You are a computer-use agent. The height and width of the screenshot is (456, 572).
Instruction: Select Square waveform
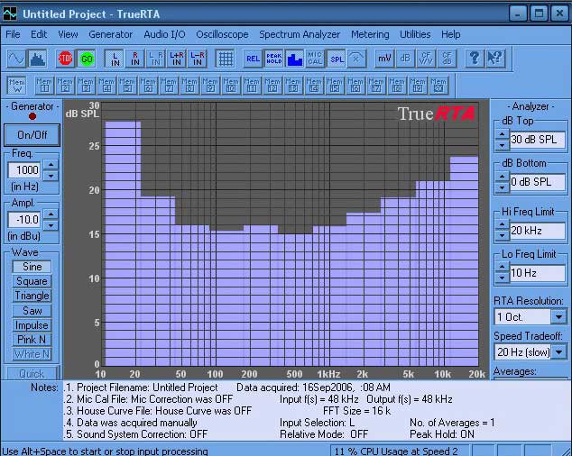pos(32,281)
